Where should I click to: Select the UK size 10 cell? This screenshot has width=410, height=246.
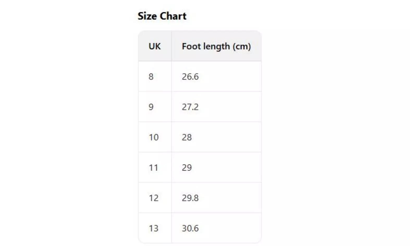pyautogui.click(x=154, y=137)
